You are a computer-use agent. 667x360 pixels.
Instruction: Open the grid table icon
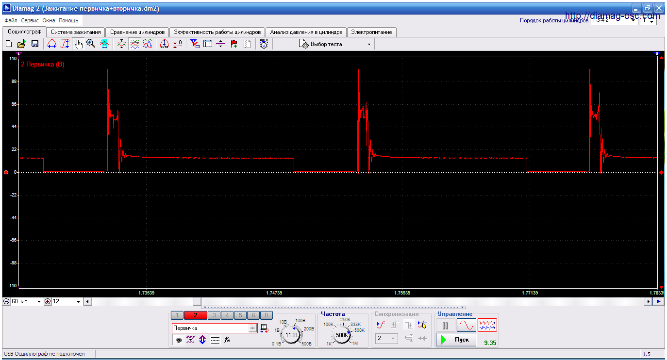pyautogui.click(x=208, y=44)
